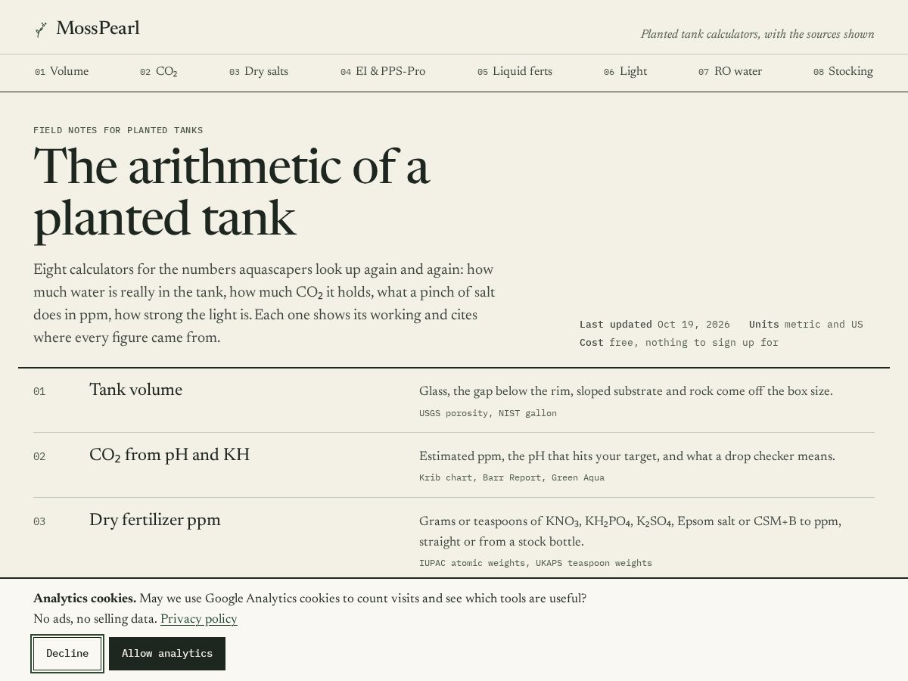
Task: Open the MossPearl home link
Action: pos(87,29)
